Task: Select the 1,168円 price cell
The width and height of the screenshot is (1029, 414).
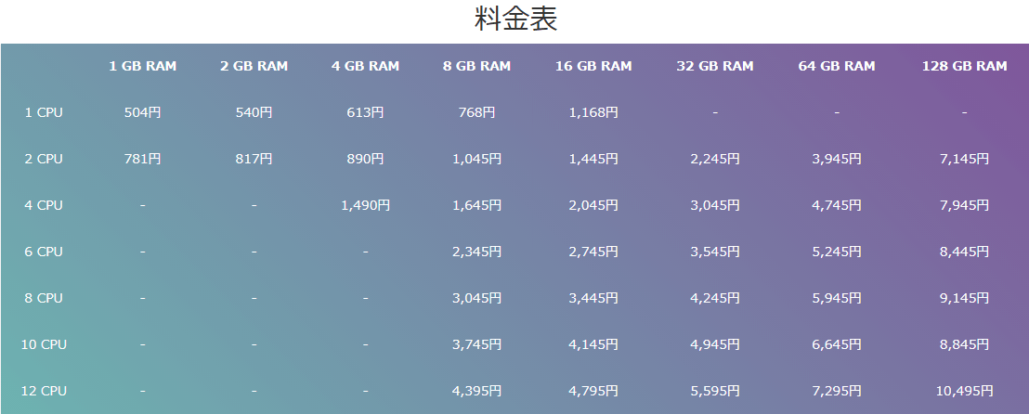Action: tap(593, 113)
